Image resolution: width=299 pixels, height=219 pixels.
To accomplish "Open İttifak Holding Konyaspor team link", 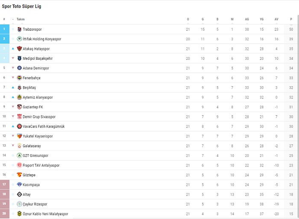I will (42, 39).
